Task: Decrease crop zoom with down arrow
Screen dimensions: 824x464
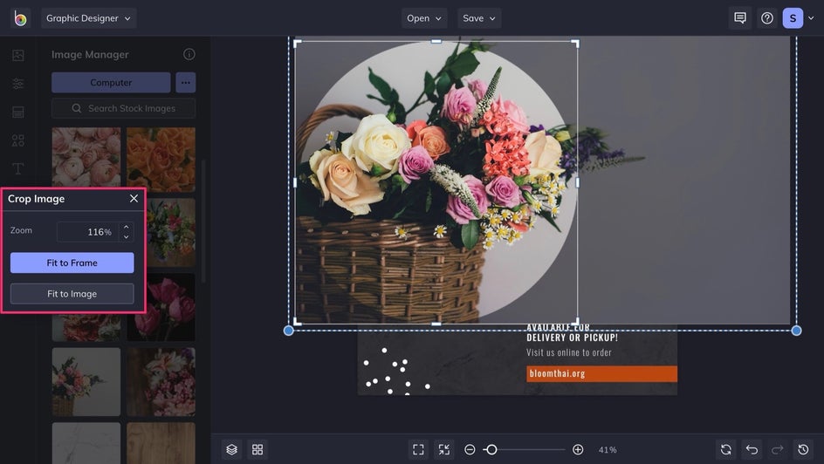Action: [126, 236]
